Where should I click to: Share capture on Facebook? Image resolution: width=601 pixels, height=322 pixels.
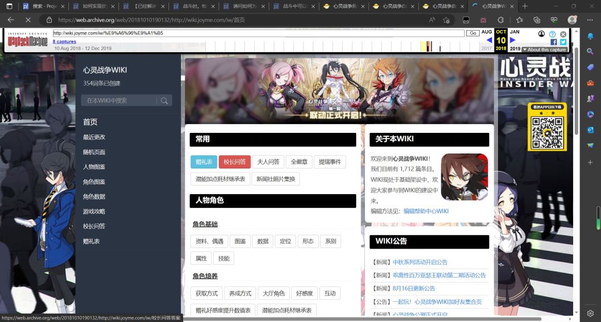click(x=554, y=42)
